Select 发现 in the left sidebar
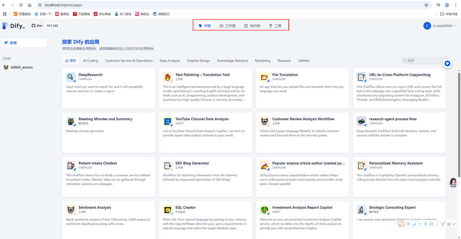Viewport: 461px width, 239px height. click(x=24, y=43)
